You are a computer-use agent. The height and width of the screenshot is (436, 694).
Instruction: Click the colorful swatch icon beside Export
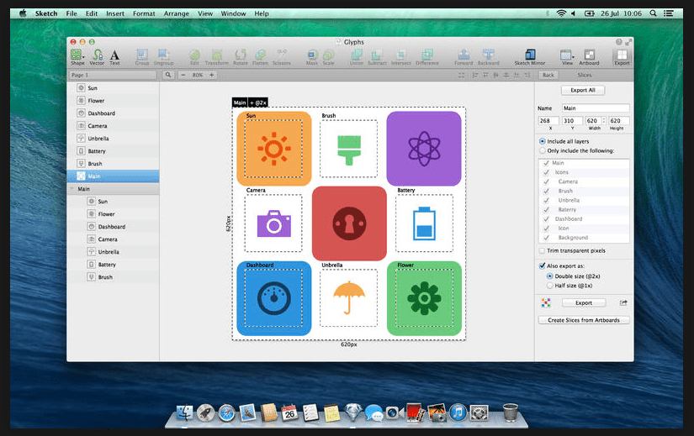(x=545, y=302)
